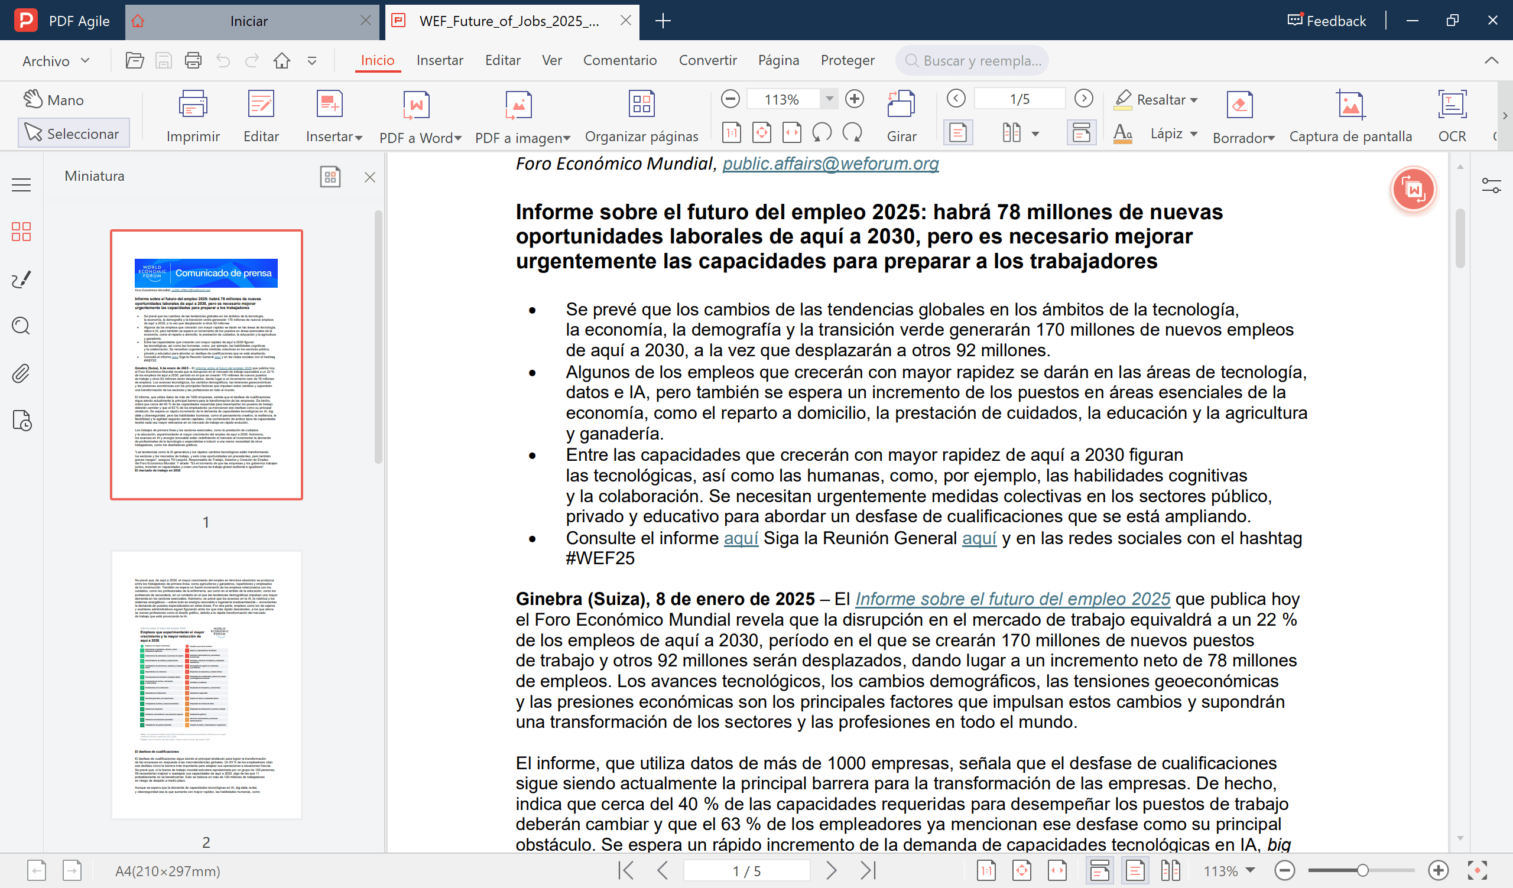Click the print icon in quick access bar
The width and height of the screenshot is (1513, 888).
pos(193,61)
